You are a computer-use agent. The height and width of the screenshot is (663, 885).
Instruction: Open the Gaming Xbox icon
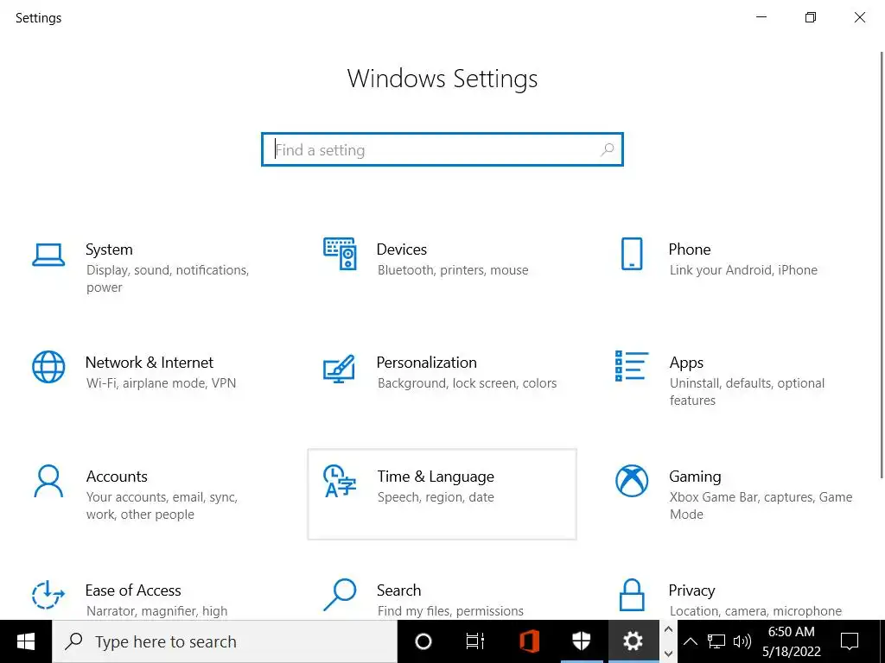[x=632, y=481]
